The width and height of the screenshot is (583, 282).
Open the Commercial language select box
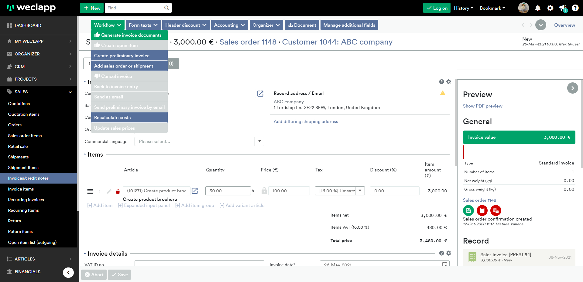199,141
